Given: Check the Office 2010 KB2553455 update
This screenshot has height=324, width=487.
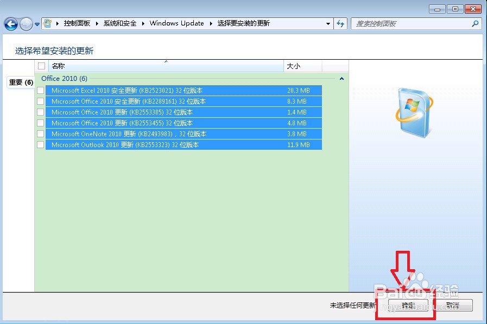Looking at the screenshot, I should (x=41, y=123).
